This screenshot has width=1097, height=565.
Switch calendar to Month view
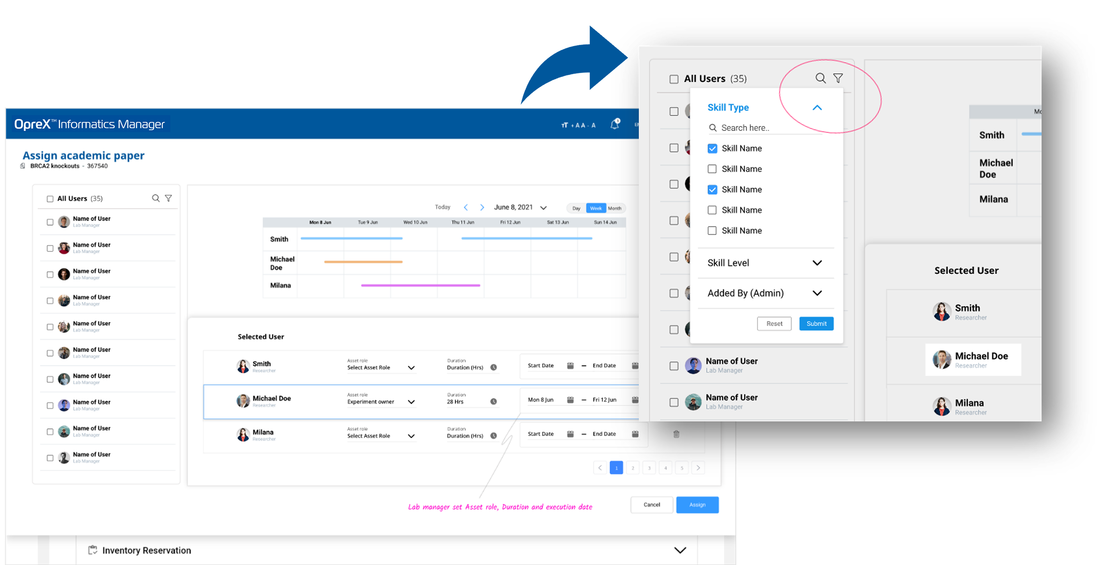615,208
